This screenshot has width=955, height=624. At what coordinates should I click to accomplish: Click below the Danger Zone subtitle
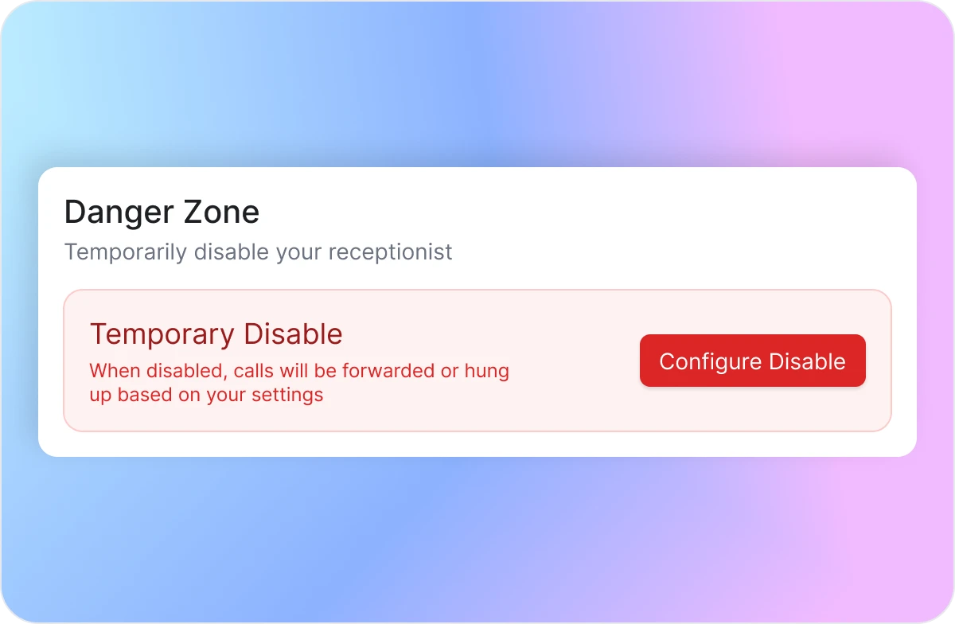point(258,275)
